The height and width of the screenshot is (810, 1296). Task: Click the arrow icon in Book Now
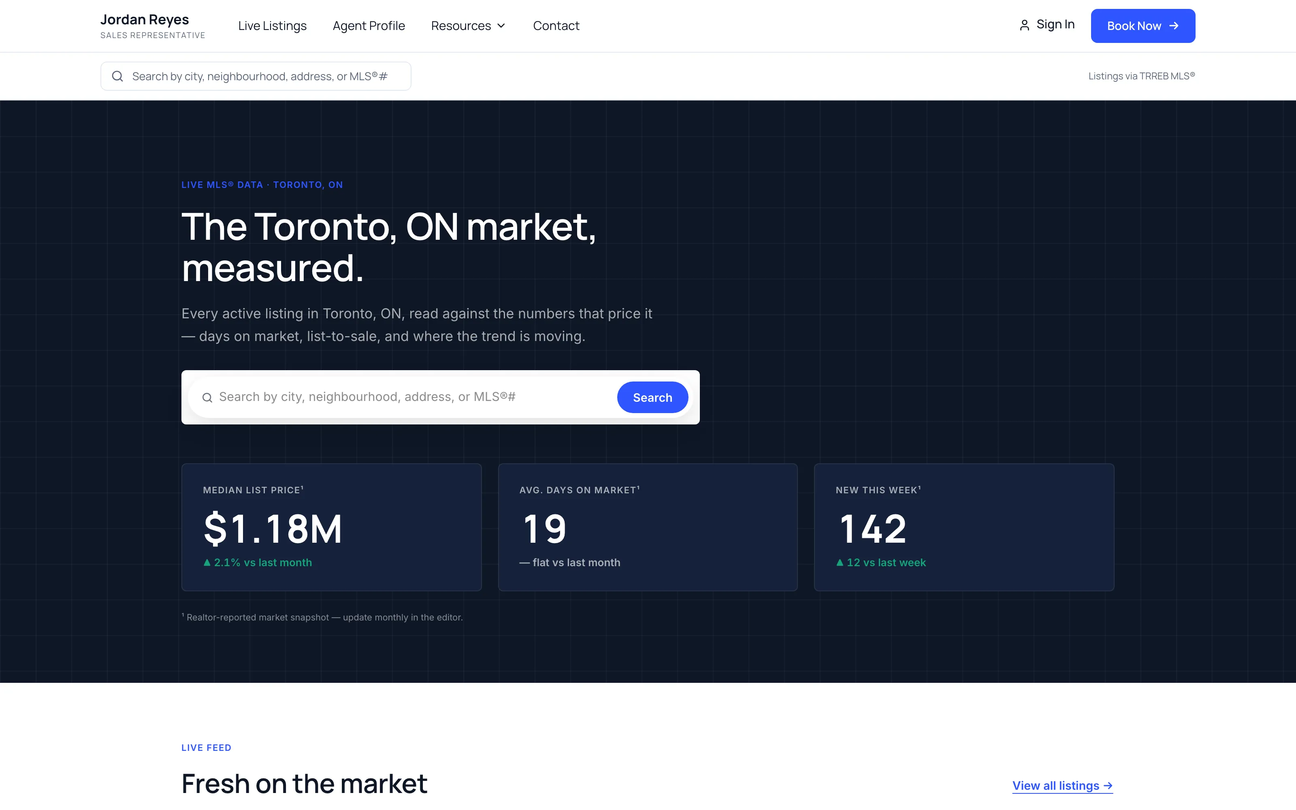[1174, 26]
